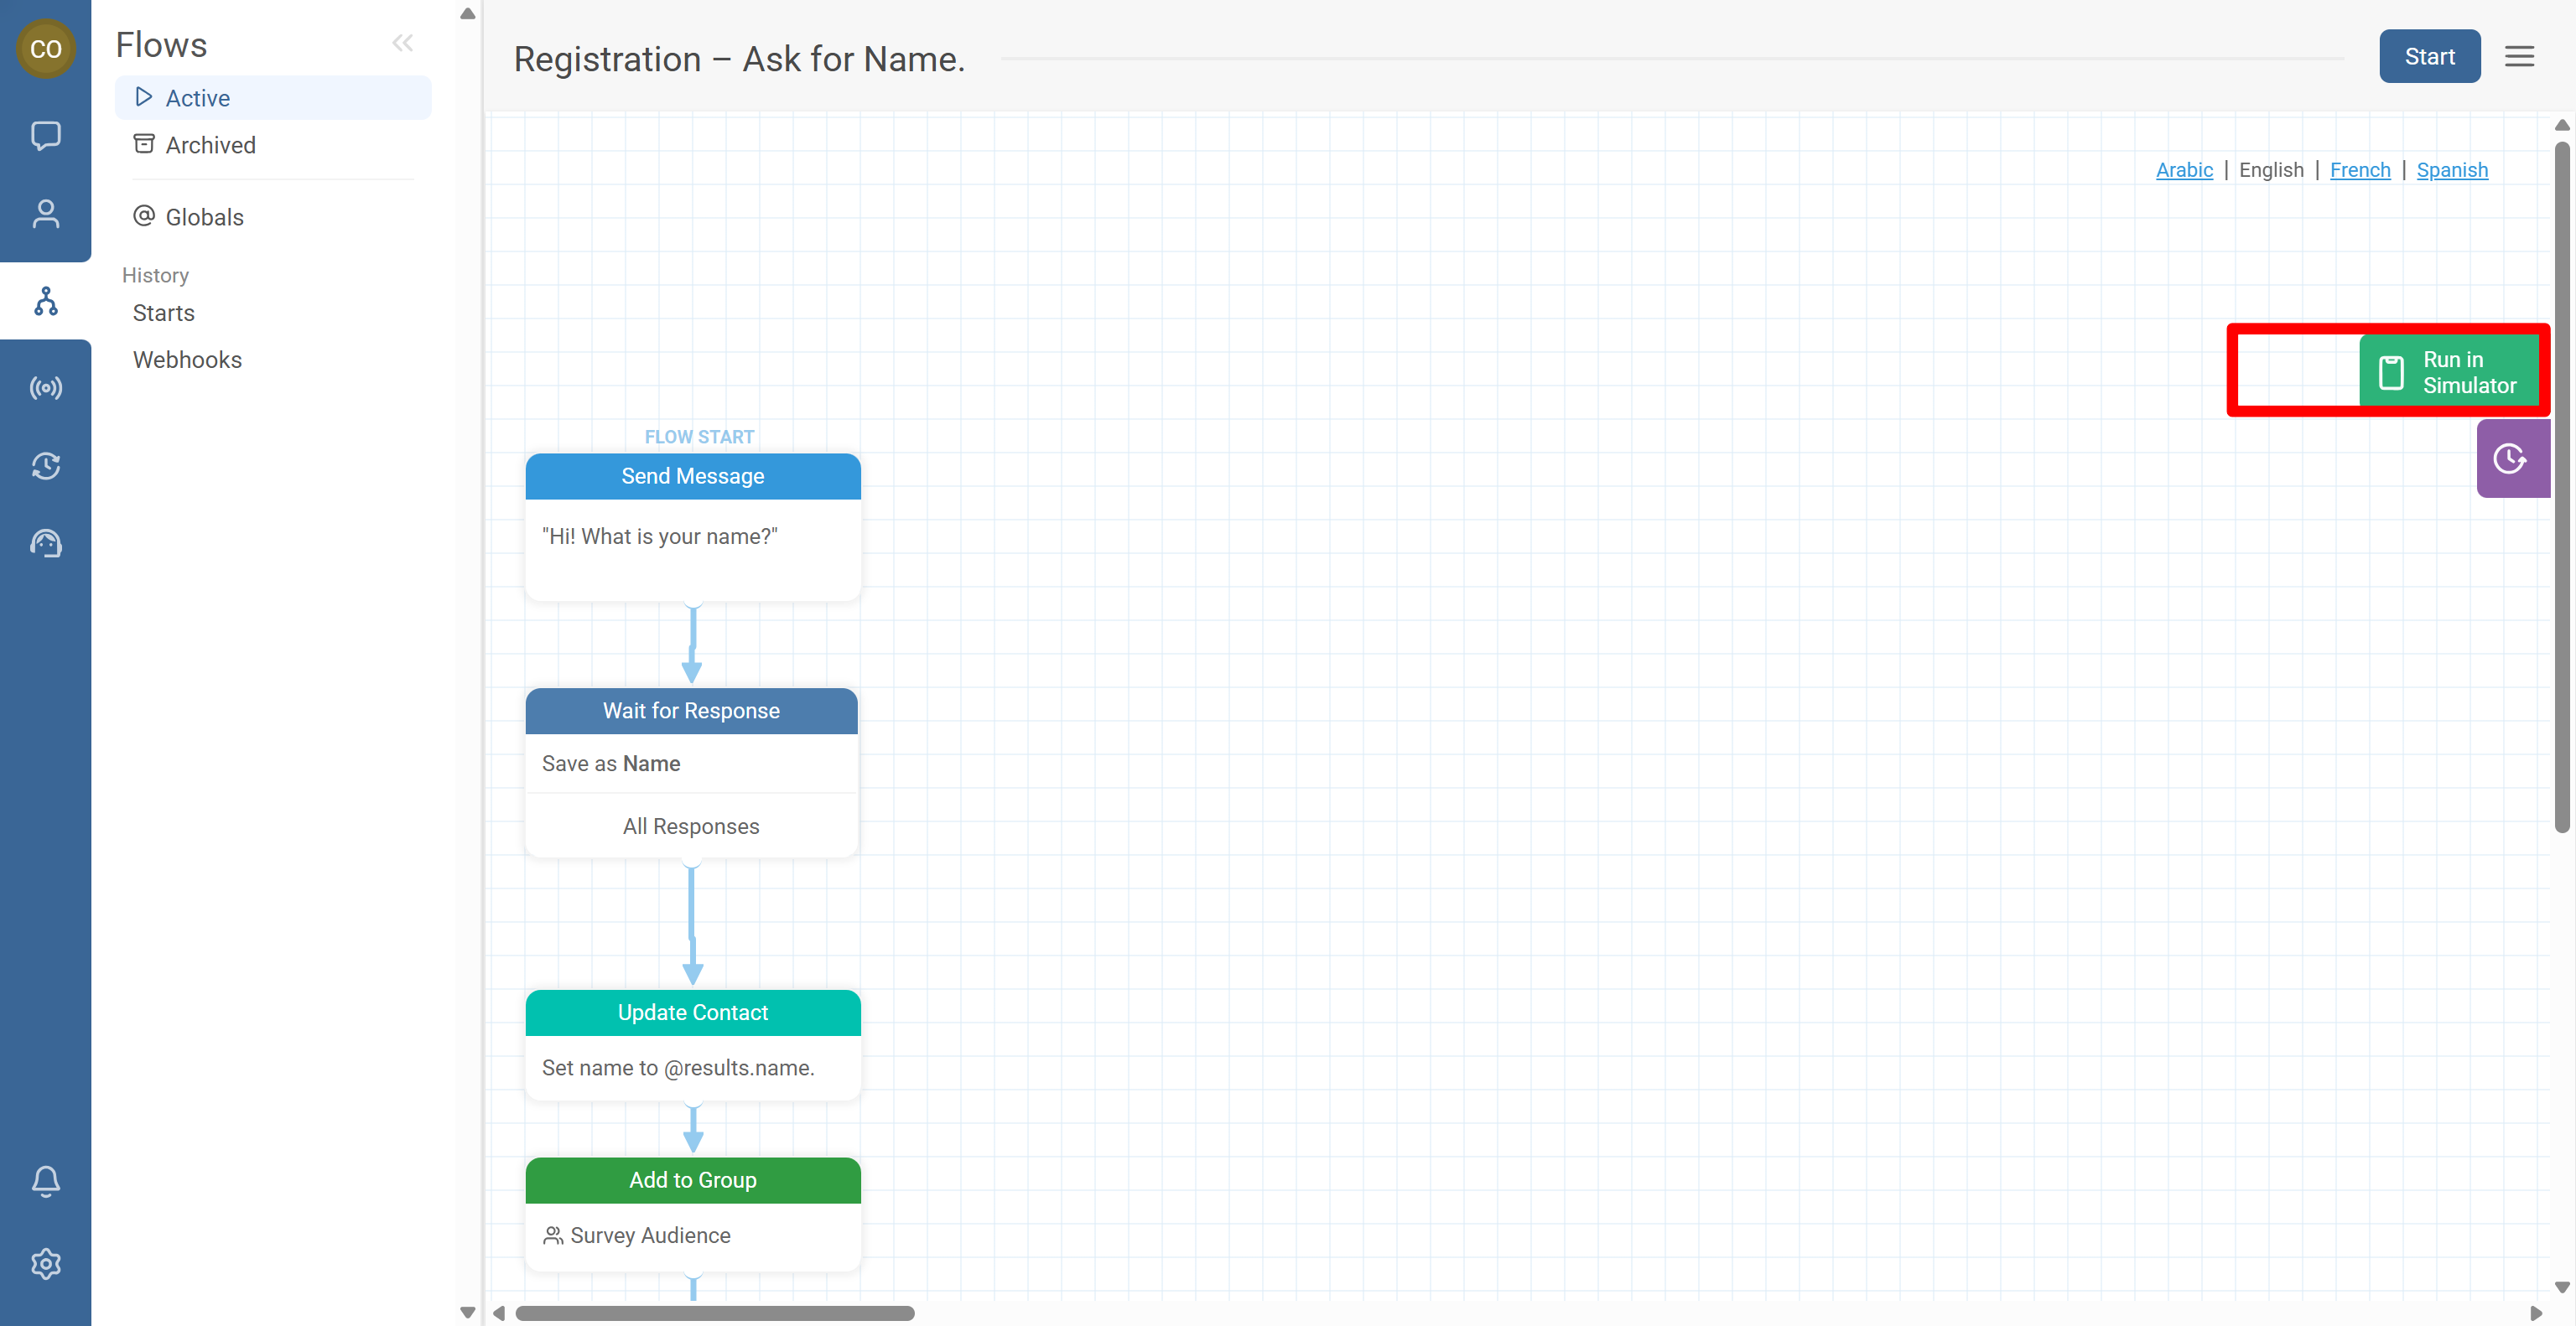Open the settings gear icon
The width and height of the screenshot is (2576, 1326).
45,1264
